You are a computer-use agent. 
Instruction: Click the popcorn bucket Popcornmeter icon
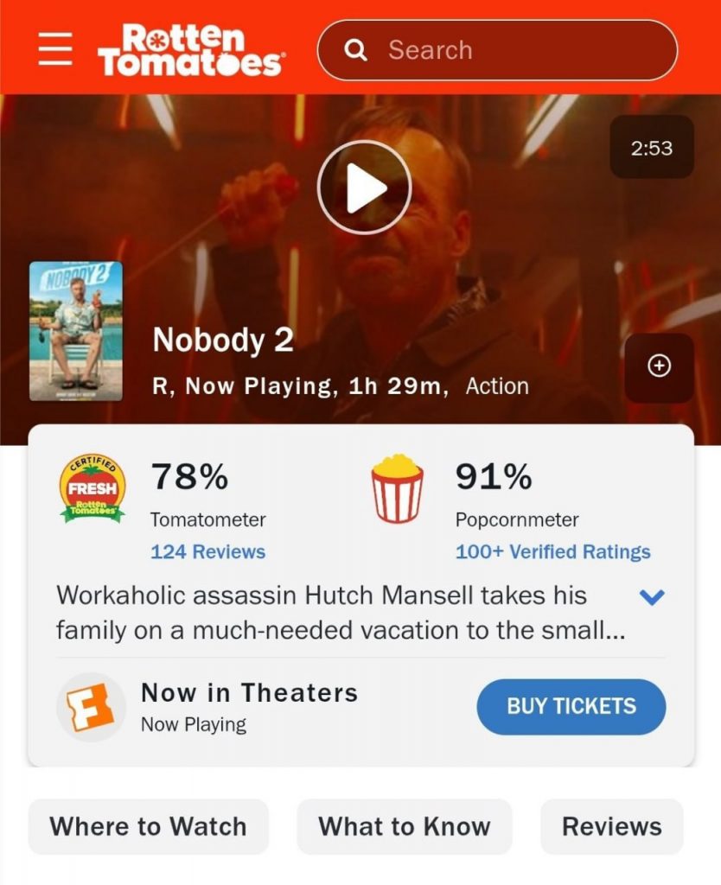point(397,487)
